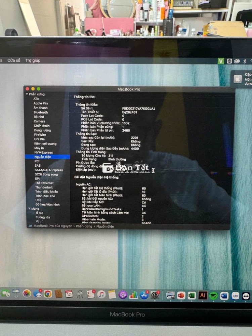Open the Cửa sổ menu
252x336 pixels.
(x=14, y=60)
